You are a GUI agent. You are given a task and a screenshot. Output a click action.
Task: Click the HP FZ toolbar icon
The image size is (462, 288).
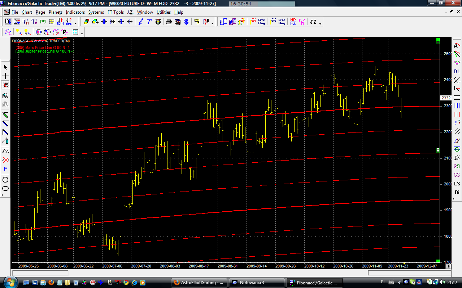(x=293, y=22)
